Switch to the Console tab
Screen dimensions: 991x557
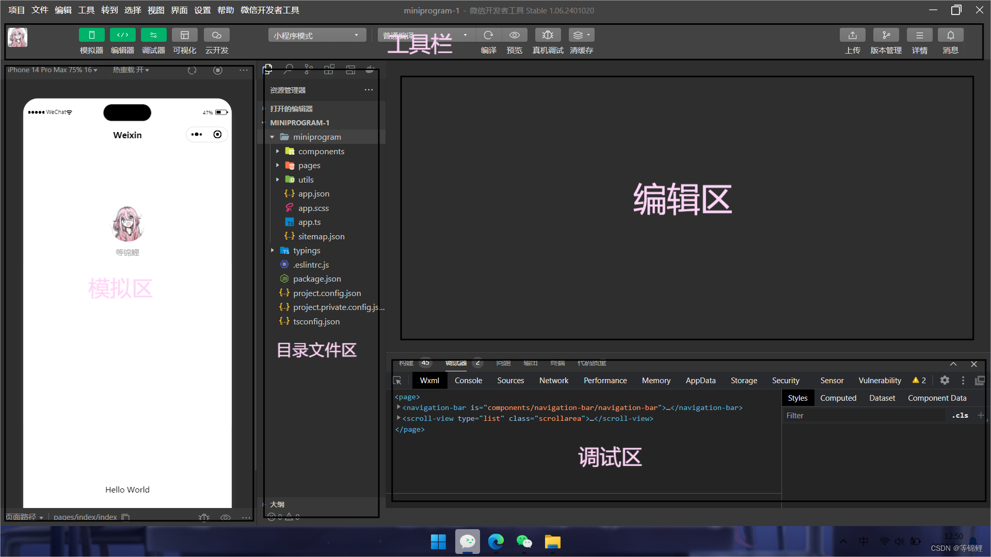(468, 381)
